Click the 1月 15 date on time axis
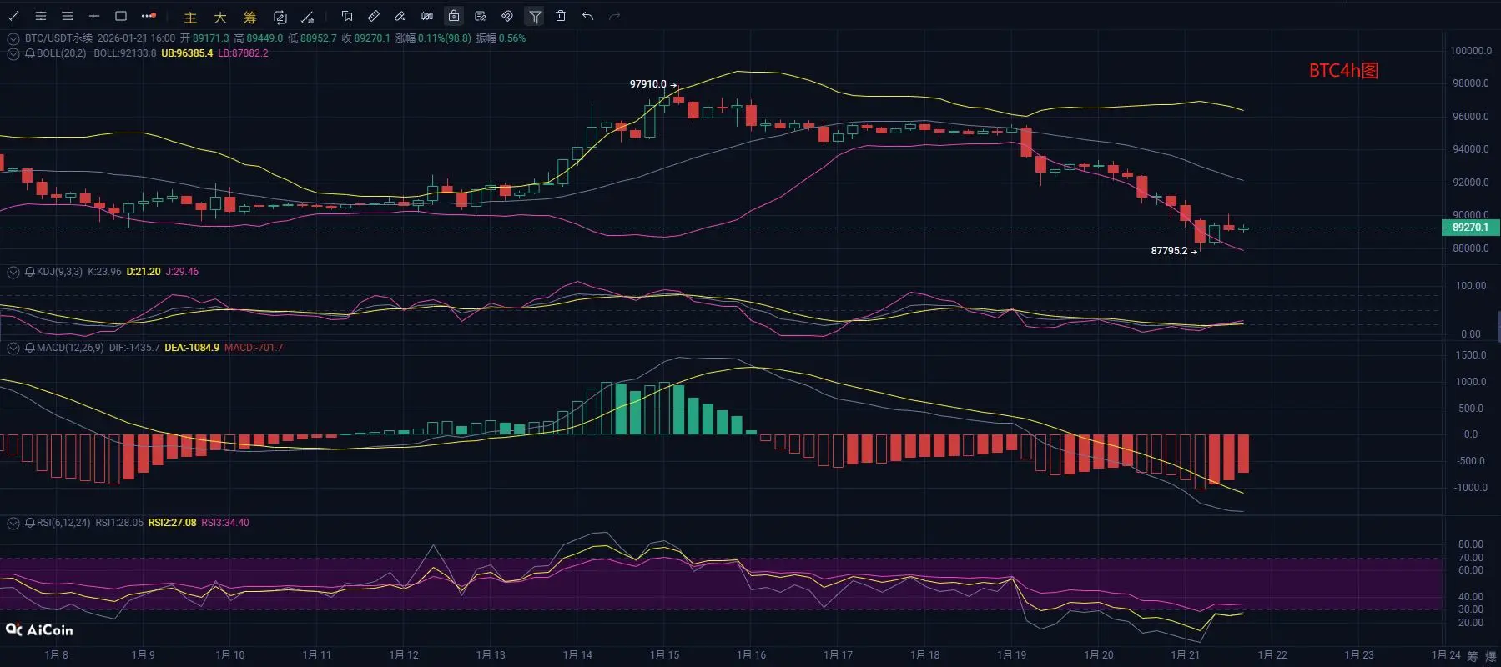The image size is (1501, 667). pos(664,655)
